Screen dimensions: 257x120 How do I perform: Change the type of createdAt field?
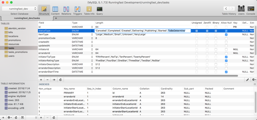pyautogui.click(x=92, y=42)
